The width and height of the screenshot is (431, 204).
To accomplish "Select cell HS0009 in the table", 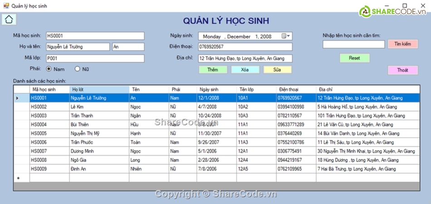I will pos(49,169).
